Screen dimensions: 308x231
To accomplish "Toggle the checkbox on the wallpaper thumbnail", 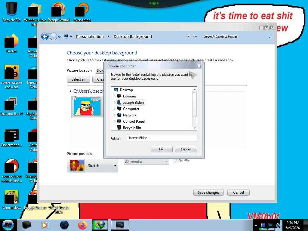I will [x=75, y=98].
